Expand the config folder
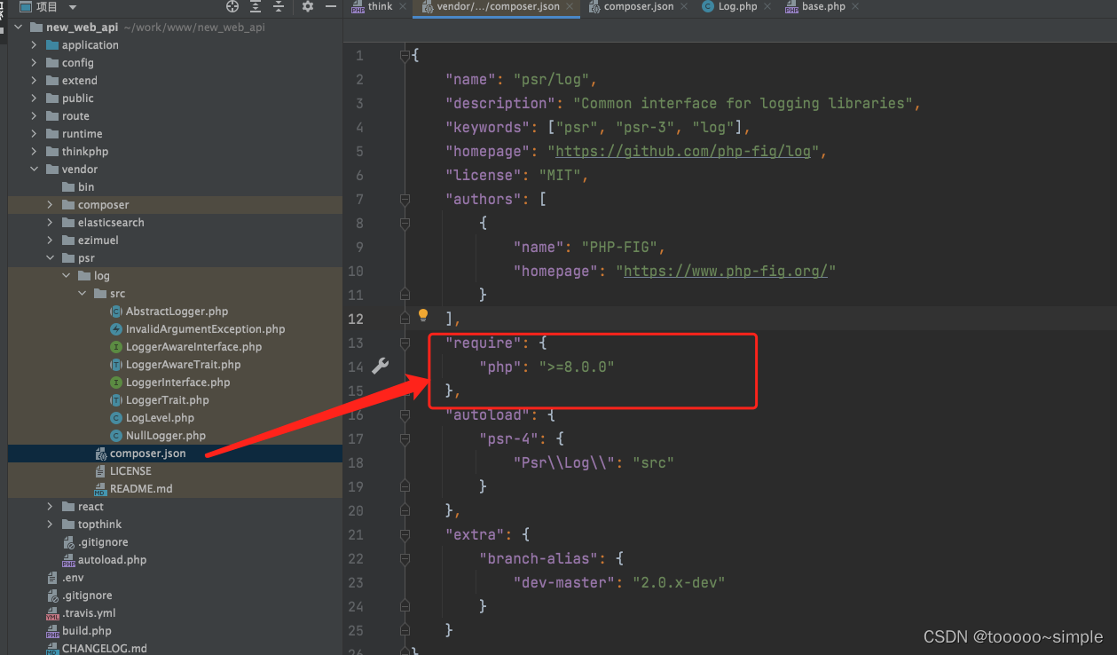This screenshot has width=1117, height=655. 35,63
